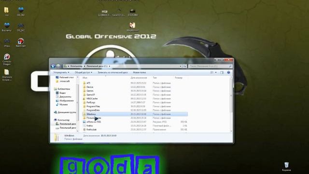Sort by the Дата изменения column header
Viewport: 309px width, 174px height.
[x=139, y=78]
